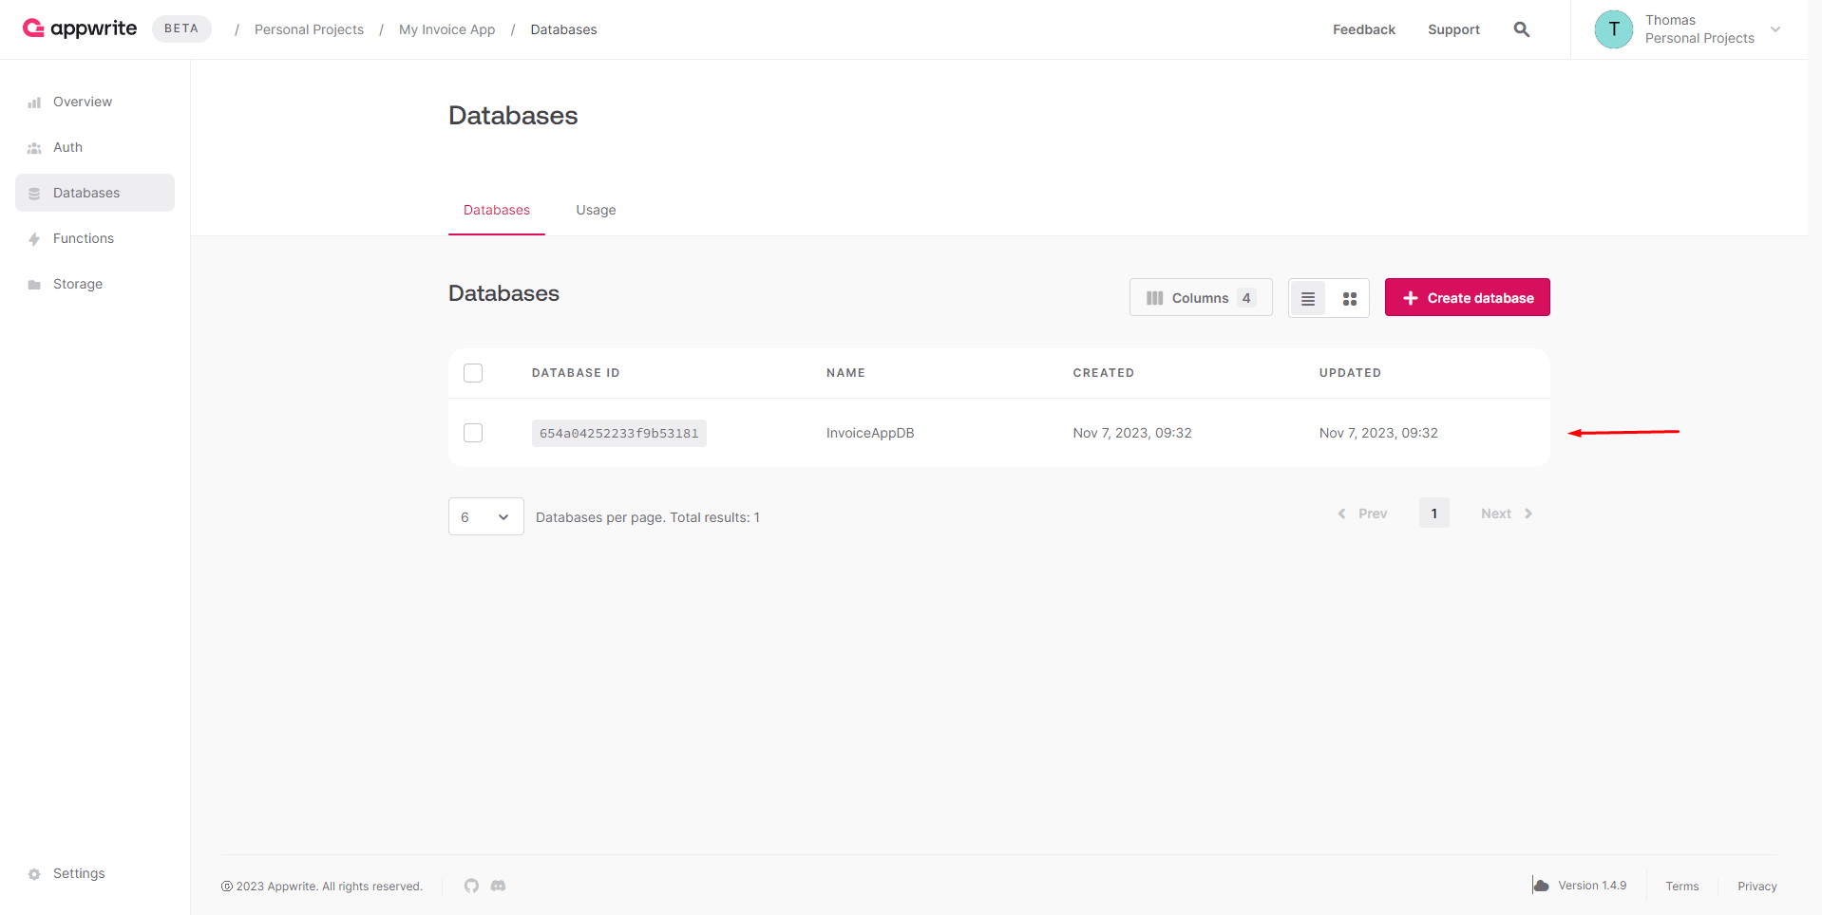Click the Next pagination button
The width and height of the screenshot is (1822, 915).
[1508, 514]
